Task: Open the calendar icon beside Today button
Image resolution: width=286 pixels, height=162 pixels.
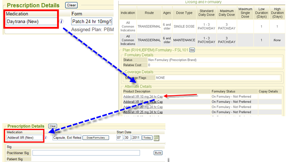Action: [x=157, y=138]
